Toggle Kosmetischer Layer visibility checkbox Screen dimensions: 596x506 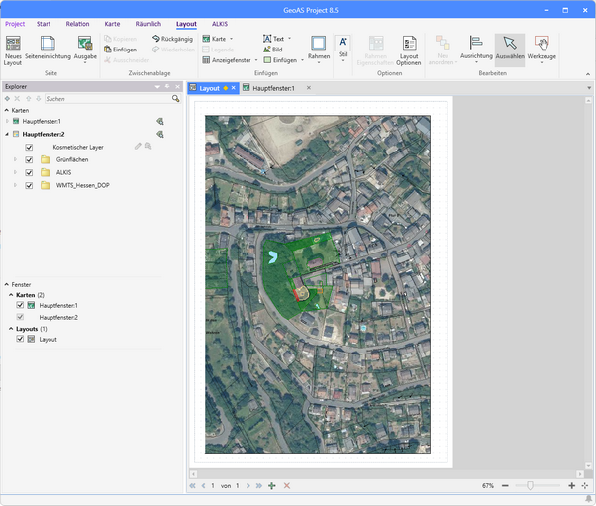(x=29, y=148)
